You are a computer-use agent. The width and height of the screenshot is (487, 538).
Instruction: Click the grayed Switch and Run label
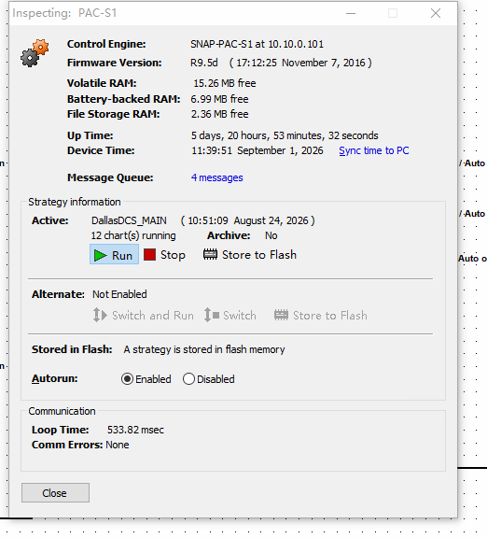(153, 316)
